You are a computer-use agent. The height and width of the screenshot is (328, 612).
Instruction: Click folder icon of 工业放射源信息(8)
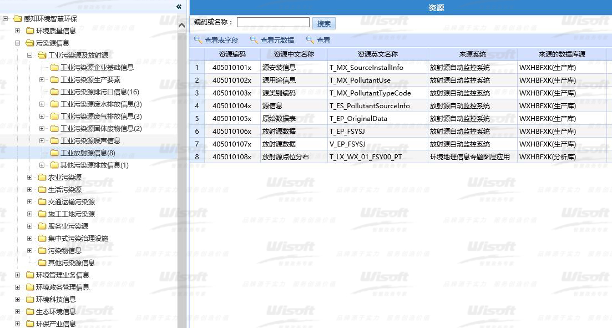coord(54,153)
